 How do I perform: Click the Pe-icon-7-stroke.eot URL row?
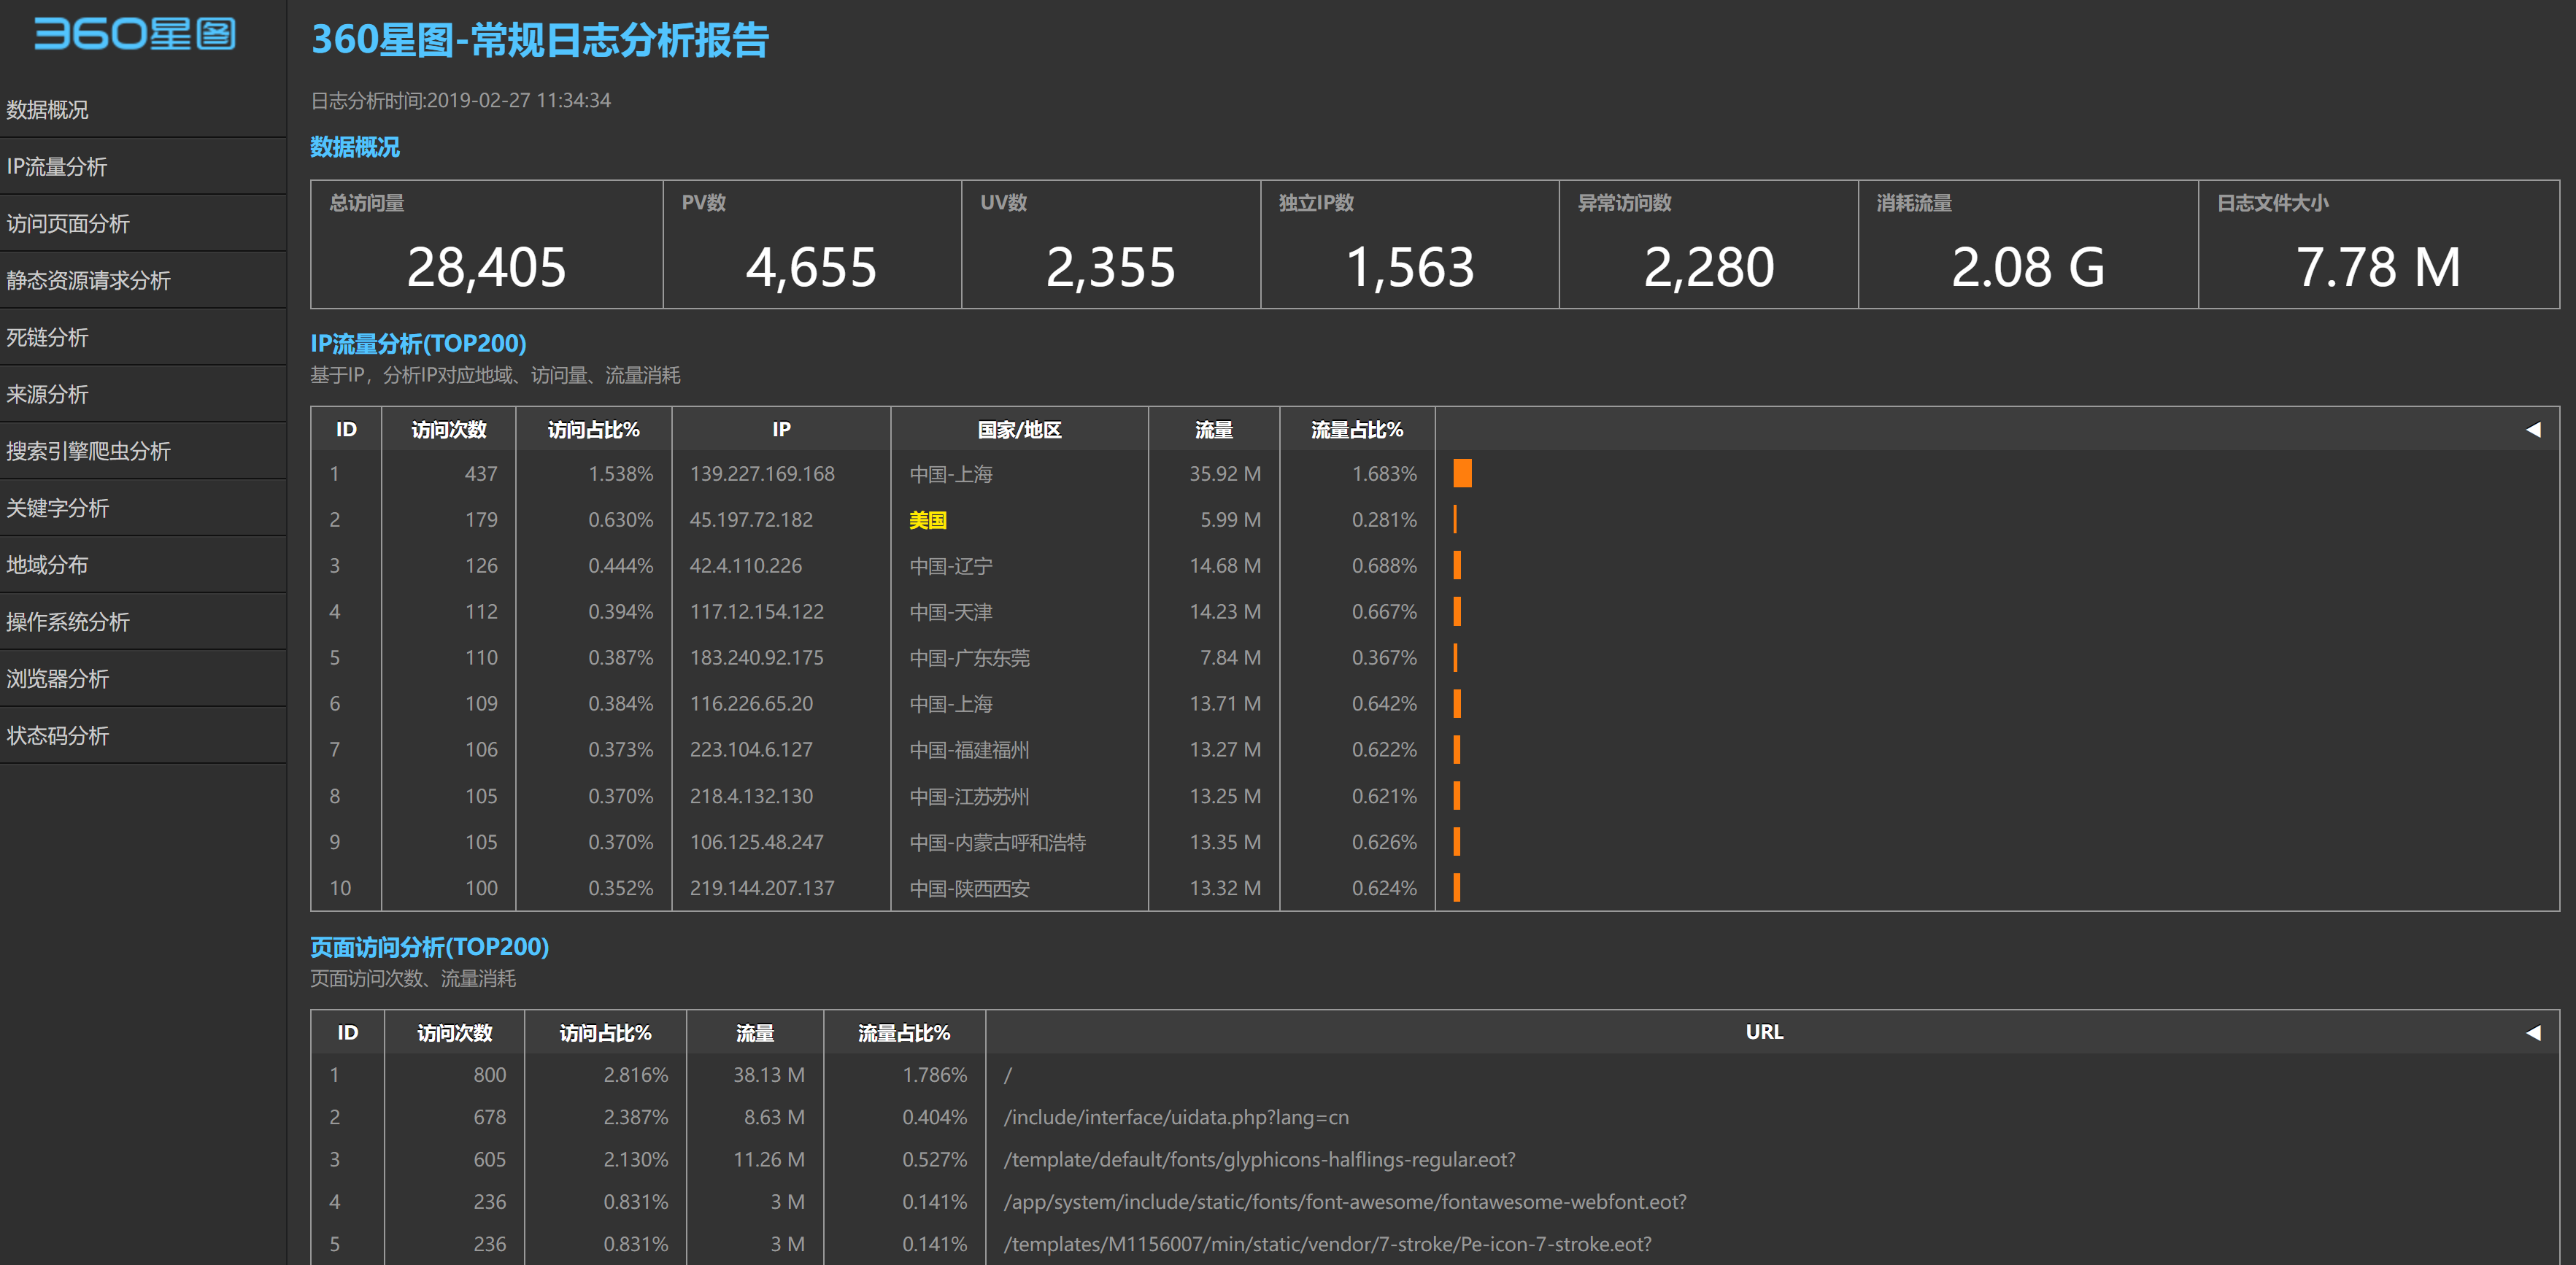tap(1327, 1244)
